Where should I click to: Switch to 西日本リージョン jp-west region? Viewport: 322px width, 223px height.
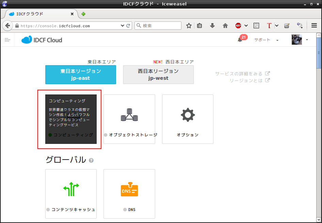158,75
